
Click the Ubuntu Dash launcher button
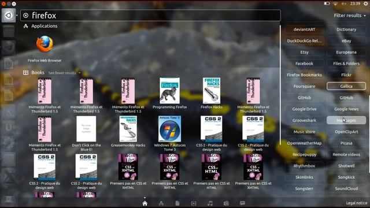[x=9, y=16]
